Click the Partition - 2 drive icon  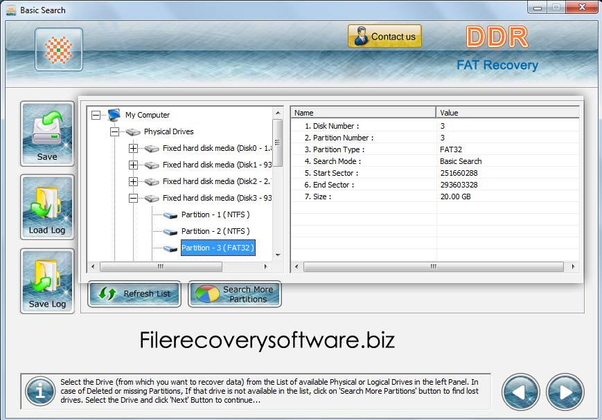(x=170, y=232)
